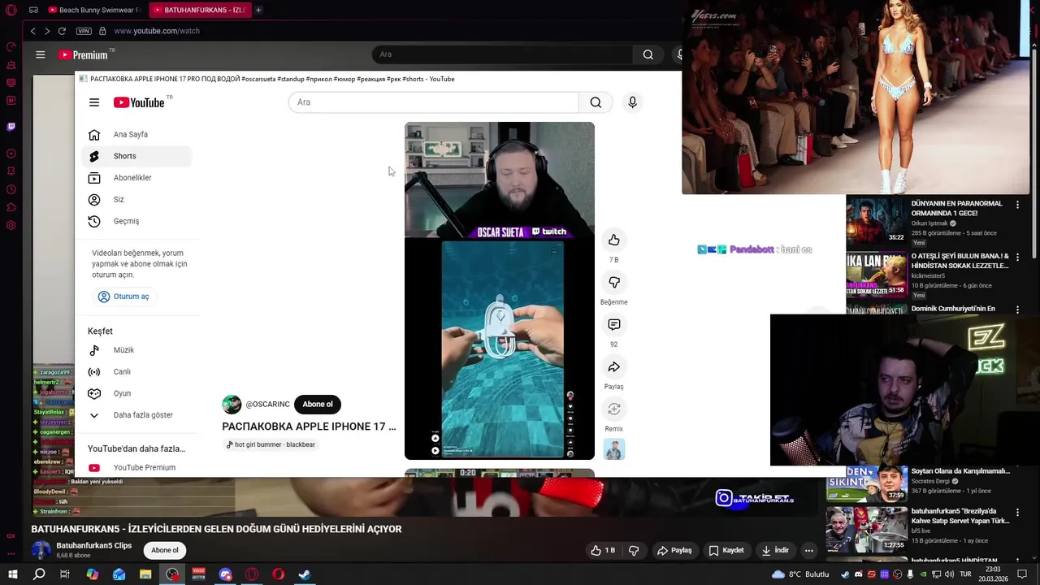Dislike the Short with Beğenme thumbs down
Image resolution: width=1040 pixels, height=585 pixels.
614,282
